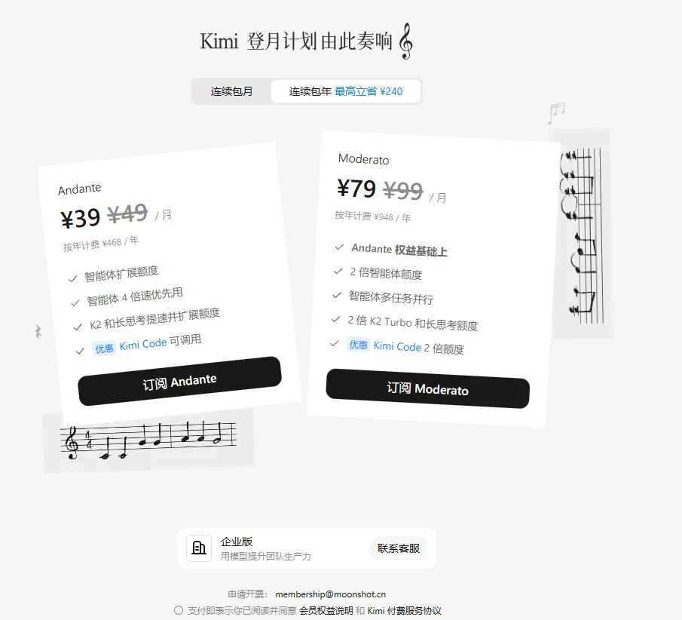Switch to the 连续包月 monthly billing tab
The height and width of the screenshot is (620, 682).
coord(231,91)
